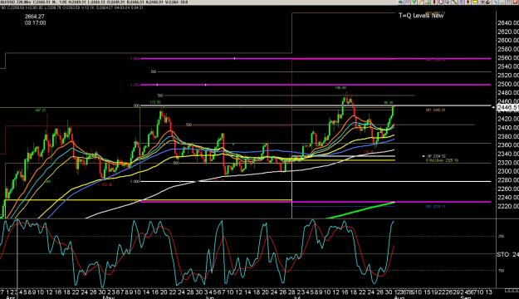Click the teal arrow toolbar icon
The height and width of the screenshot is (299, 519).
click(400, 2)
